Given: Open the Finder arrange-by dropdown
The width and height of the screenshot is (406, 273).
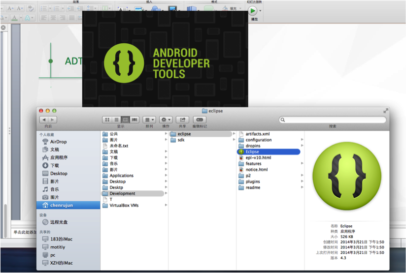Looking at the screenshot, I should pyautogui.click(x=149, y=120).
